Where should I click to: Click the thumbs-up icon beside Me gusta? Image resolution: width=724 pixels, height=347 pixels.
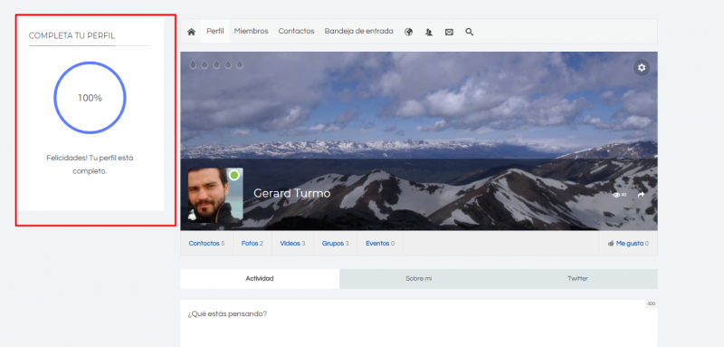(x=611, y=244)
